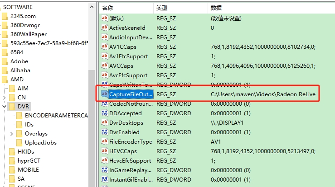Screen dimensions: 335x187
Task: Click the CodecNotFoun DWORD icon
Action: click(x=104, y=103)
